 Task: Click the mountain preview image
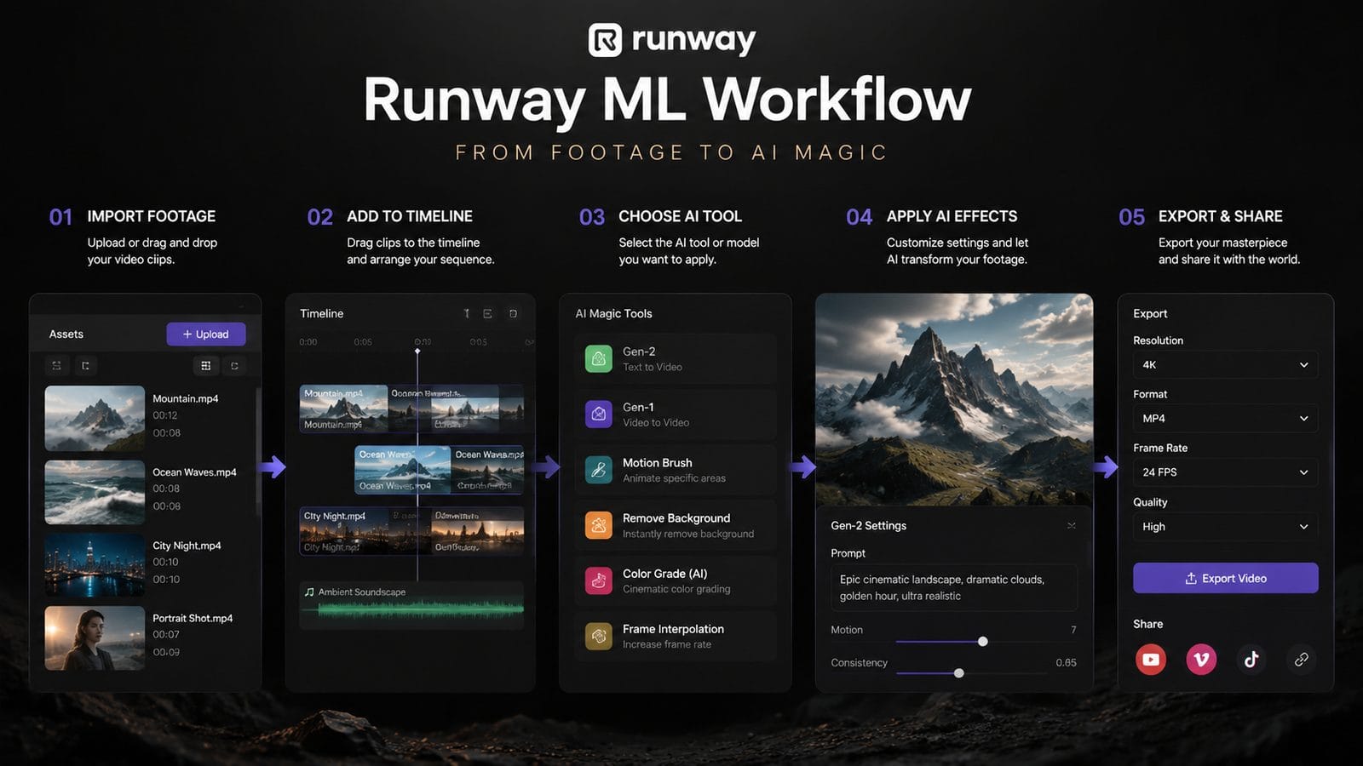coord(954,400)
